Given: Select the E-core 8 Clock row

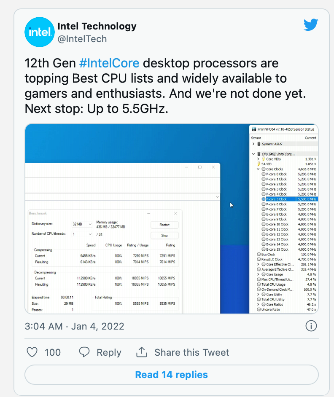Looking at the screenshot, I should point(276,214).
